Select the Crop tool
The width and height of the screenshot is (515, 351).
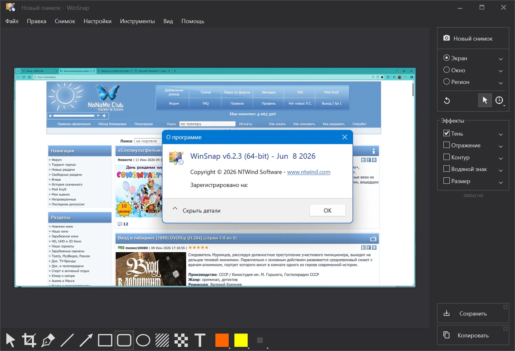click(29, 340)
